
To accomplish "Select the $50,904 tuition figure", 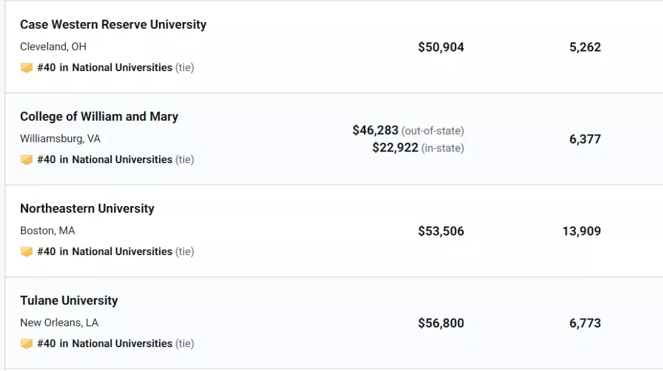I will pos(441,47).
